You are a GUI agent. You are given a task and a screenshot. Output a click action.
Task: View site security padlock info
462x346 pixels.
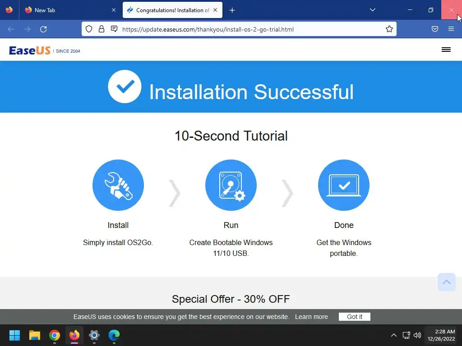tap(102, 29)
